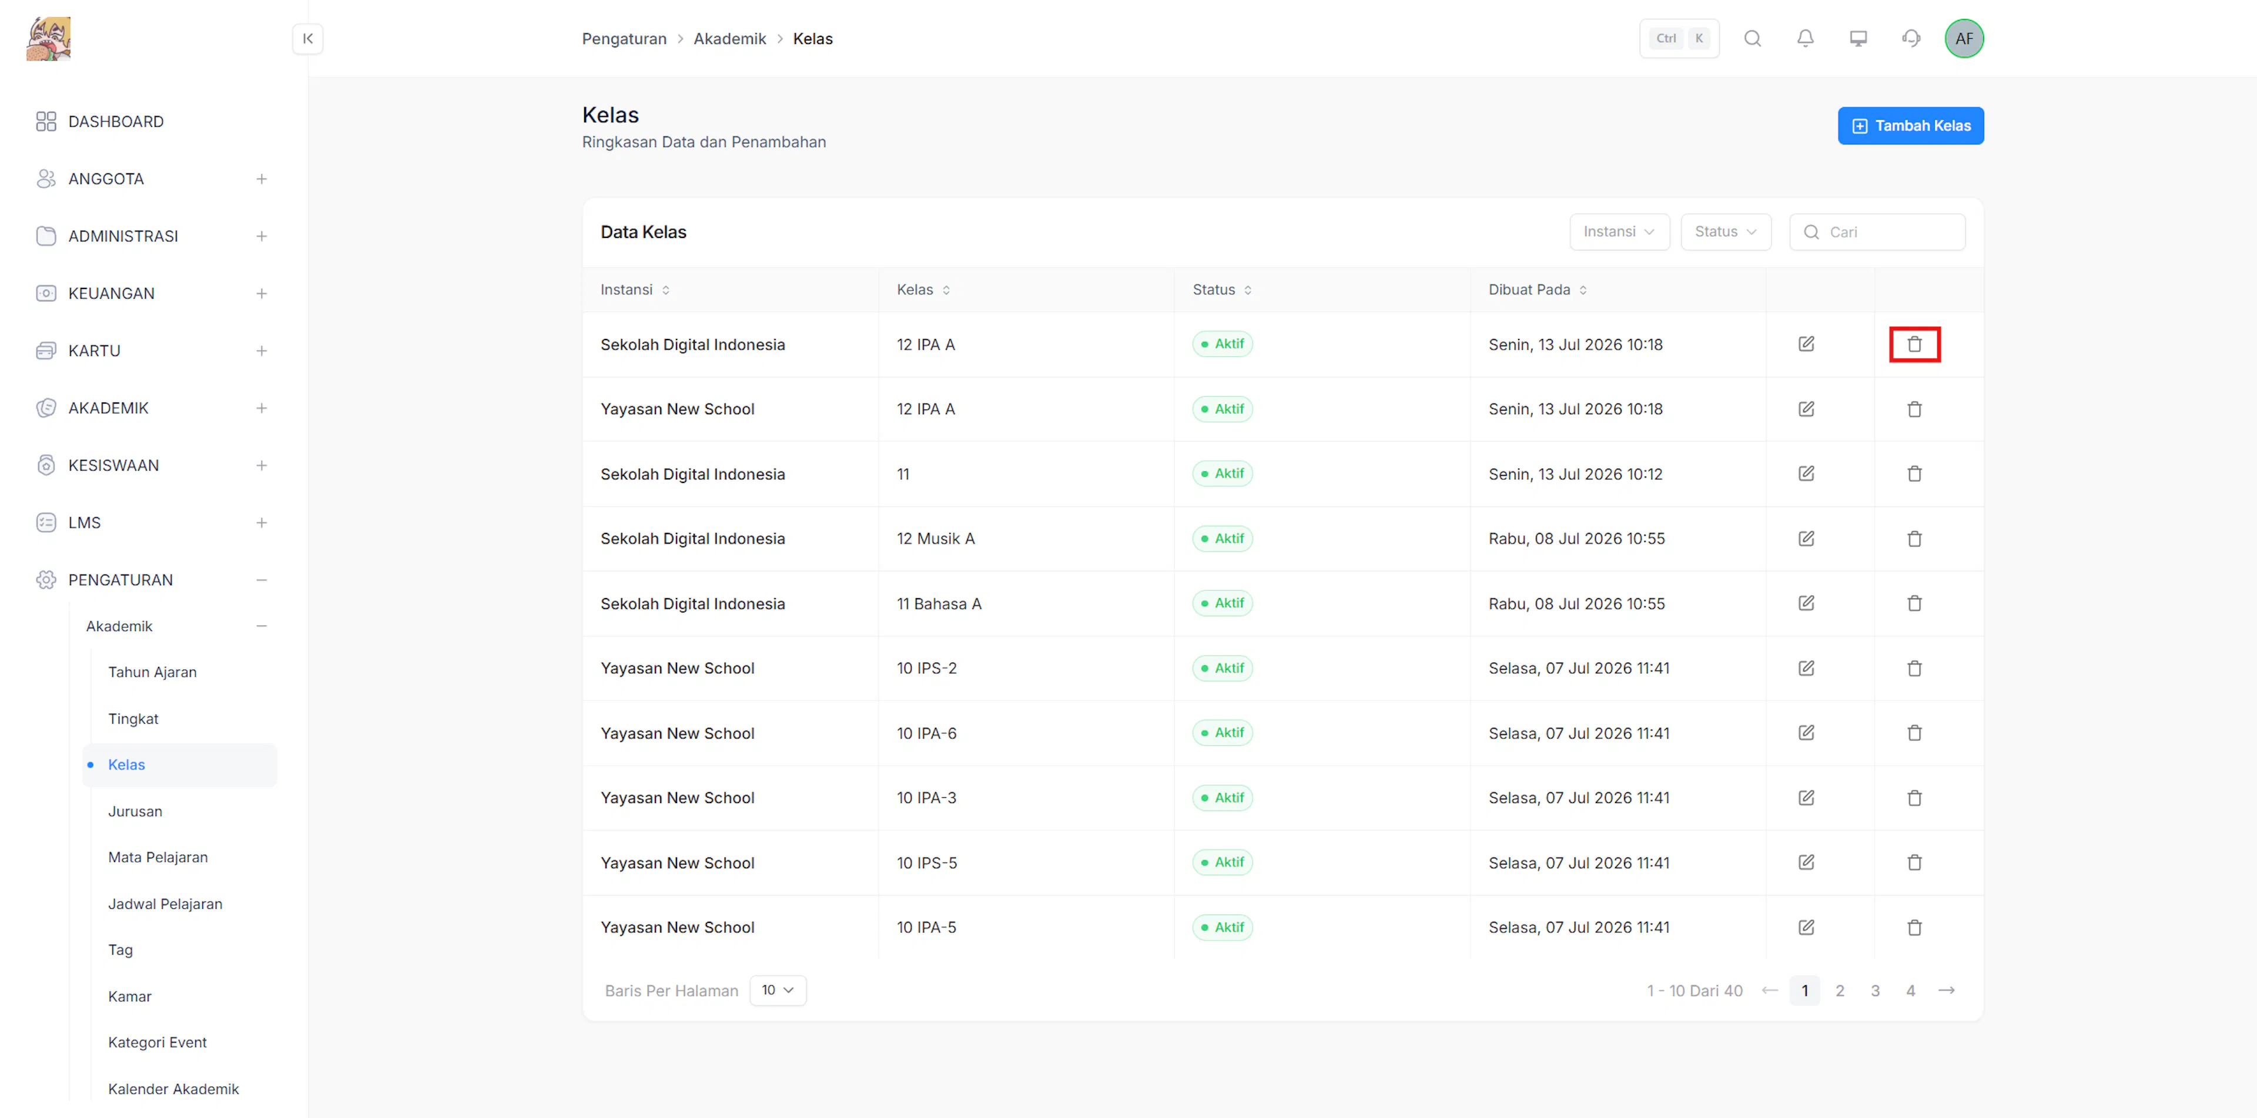Viewport: 2257px width, 1118px height.
Task: Expand the ADMINISTRASI menu
Action: pyautogui.click(x=261, y=236)
